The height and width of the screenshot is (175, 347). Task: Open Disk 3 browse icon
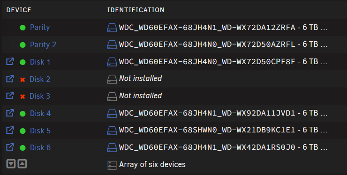tap(10, 95)
